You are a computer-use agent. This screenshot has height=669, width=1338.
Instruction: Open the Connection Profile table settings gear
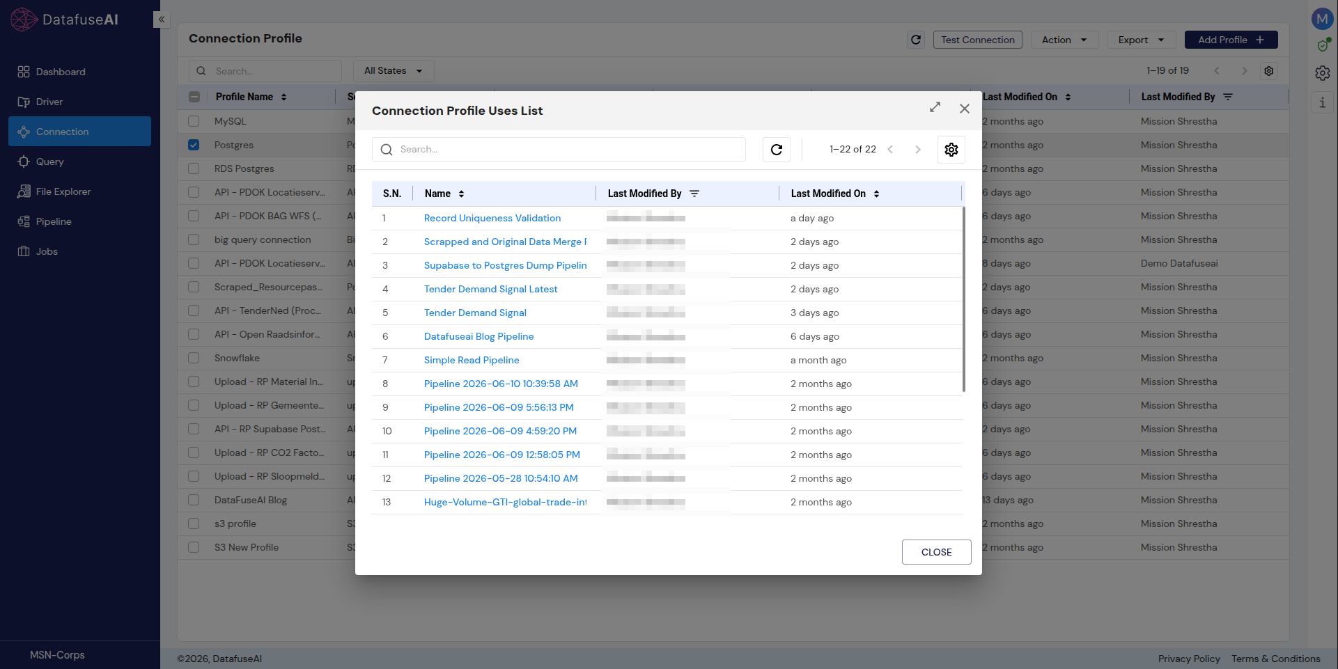(1269, 71)
